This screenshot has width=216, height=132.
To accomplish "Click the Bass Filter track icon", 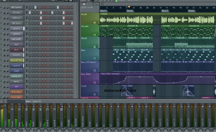I will (95, 82).
